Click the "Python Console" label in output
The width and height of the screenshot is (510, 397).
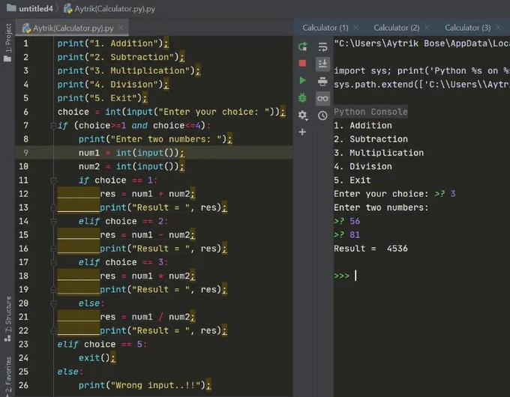[x=370, y=112]
